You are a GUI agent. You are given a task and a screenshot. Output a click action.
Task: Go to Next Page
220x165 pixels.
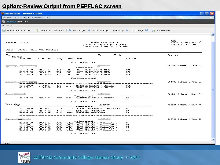click(x=120, y=30)
